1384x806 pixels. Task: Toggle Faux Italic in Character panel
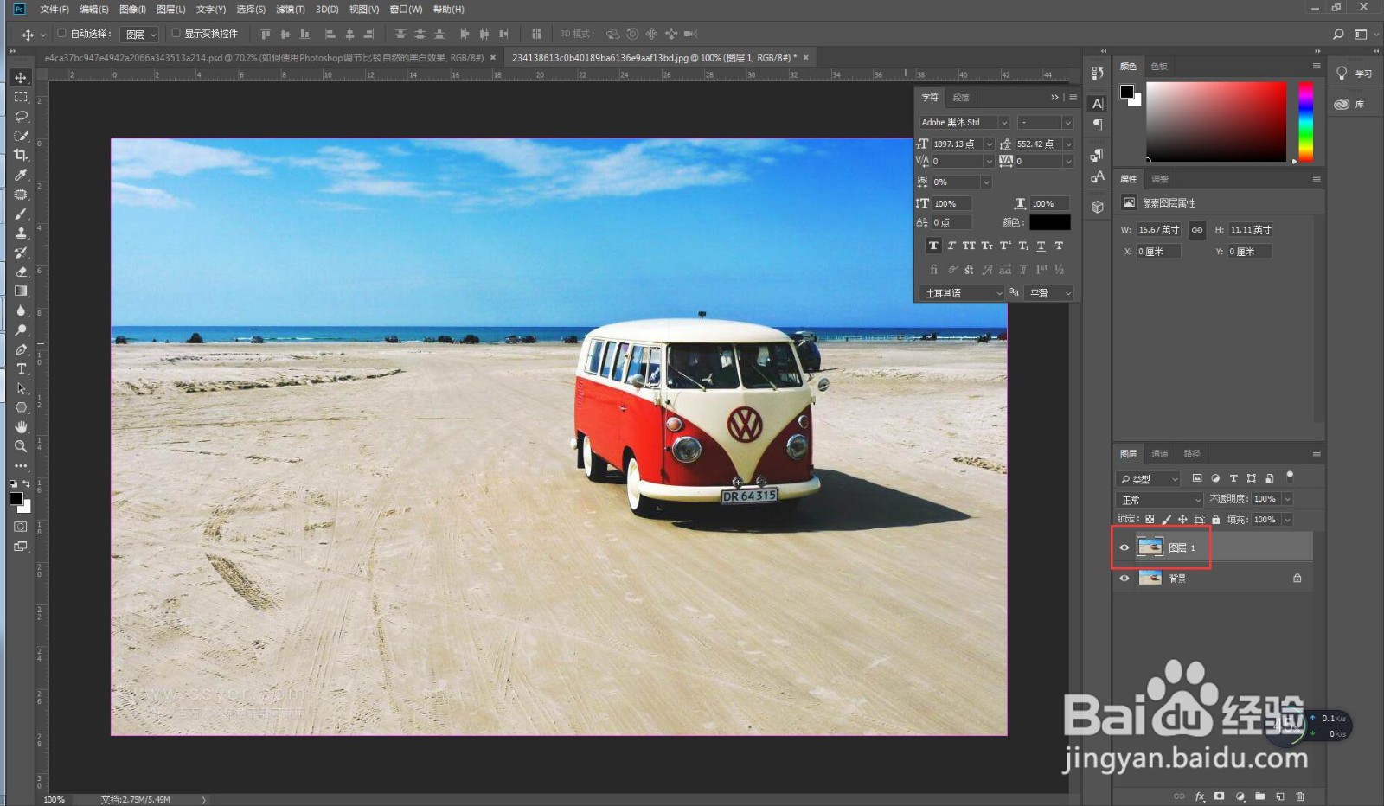[x=951, y=246]
